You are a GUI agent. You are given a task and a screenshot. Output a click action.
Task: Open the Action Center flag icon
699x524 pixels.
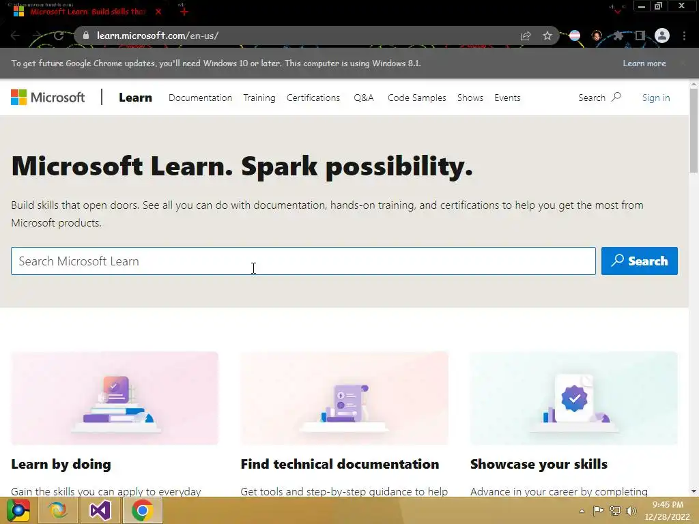pos(598,510)
